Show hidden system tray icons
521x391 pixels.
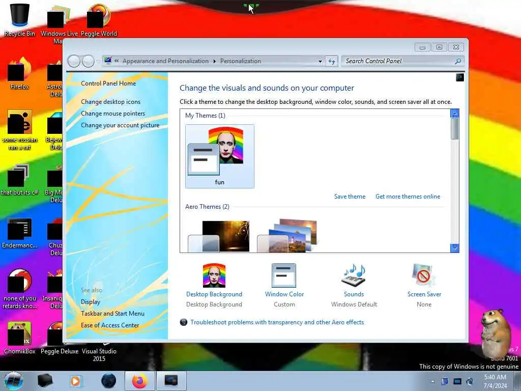click(x=432, y=382)
